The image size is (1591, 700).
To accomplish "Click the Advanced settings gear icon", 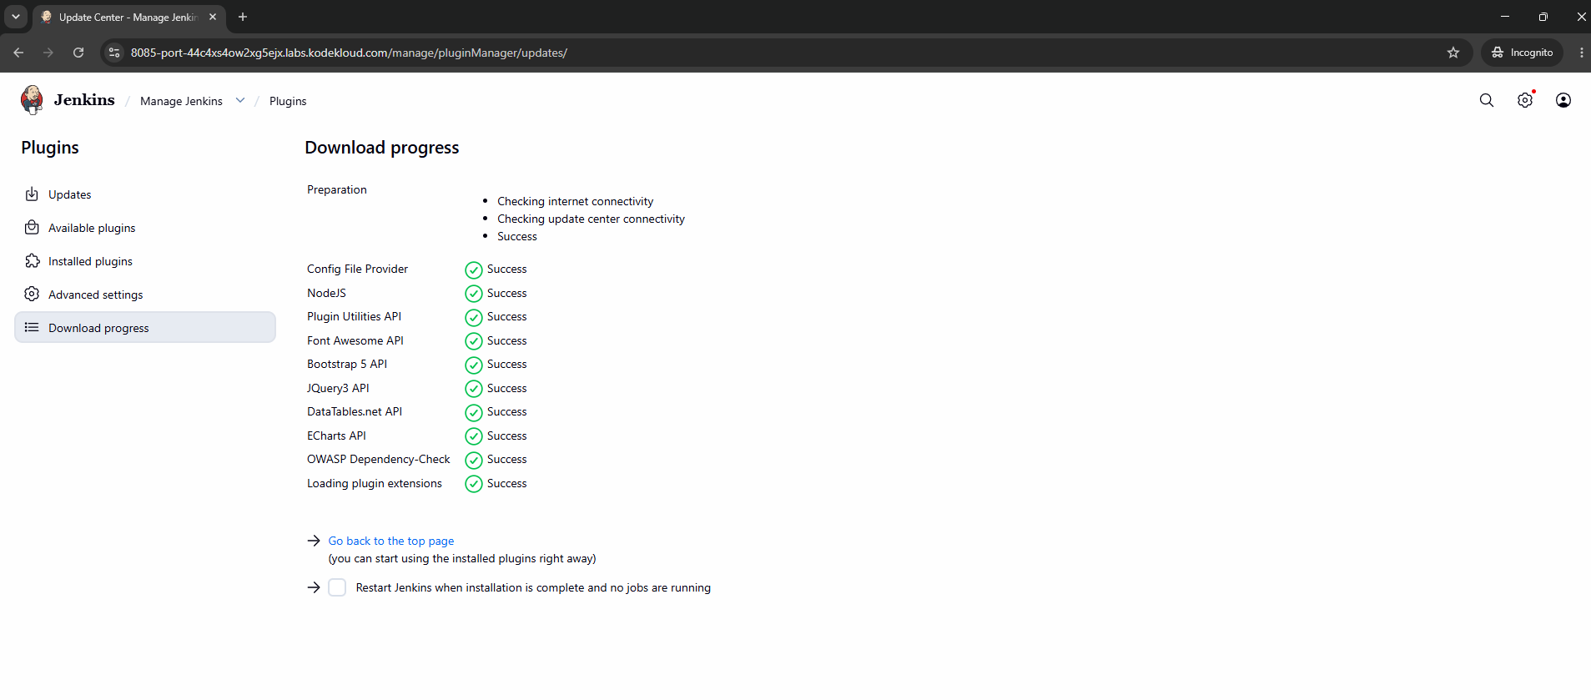I will 32,295.
